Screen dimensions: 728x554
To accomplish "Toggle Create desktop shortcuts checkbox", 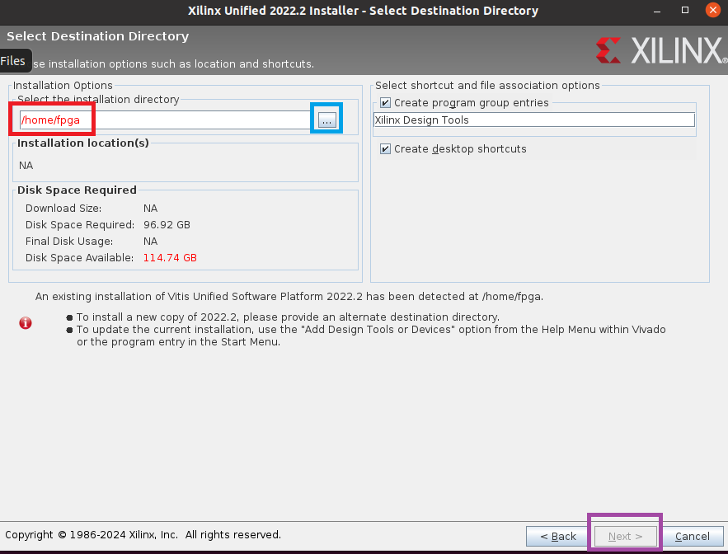I will tap(385, 148).
